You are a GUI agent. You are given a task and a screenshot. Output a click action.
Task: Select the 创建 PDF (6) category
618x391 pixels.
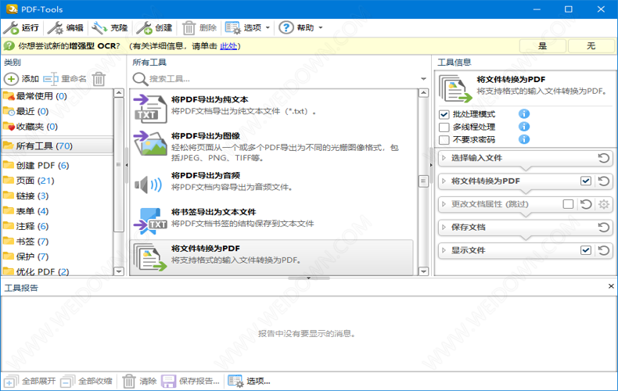[58, 165]
